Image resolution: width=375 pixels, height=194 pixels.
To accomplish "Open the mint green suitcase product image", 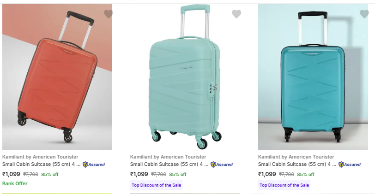I will click(x=185, y=78).
